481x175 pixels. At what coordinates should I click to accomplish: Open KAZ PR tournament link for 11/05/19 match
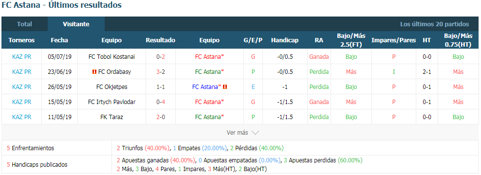pyautogui.click(x=22, y=117)
